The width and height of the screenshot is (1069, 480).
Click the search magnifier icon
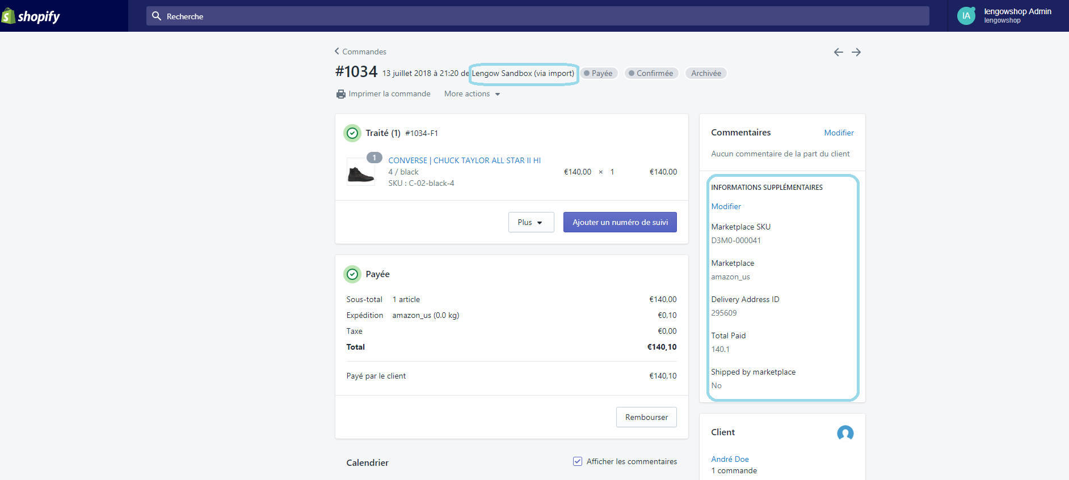157,16
